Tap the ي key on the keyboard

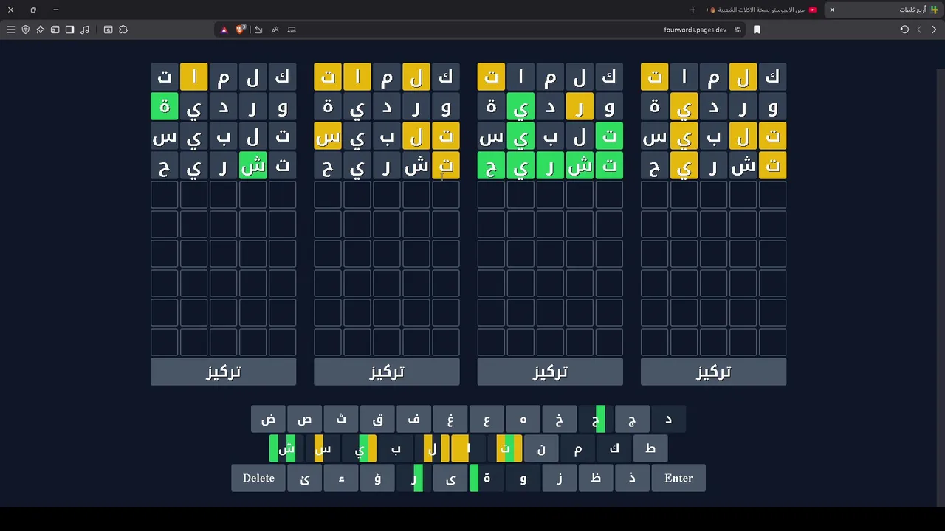359,448
